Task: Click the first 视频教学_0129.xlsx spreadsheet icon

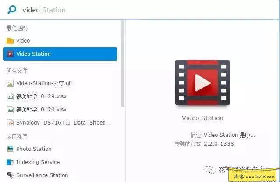Action: [10, 96]
